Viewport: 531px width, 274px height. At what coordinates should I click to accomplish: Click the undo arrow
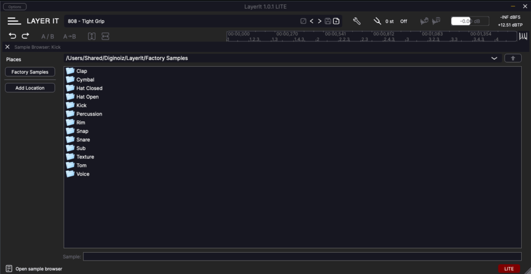pos(12,36)
